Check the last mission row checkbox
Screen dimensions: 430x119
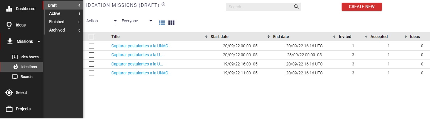pyautogui.click(x=91, y=73)
